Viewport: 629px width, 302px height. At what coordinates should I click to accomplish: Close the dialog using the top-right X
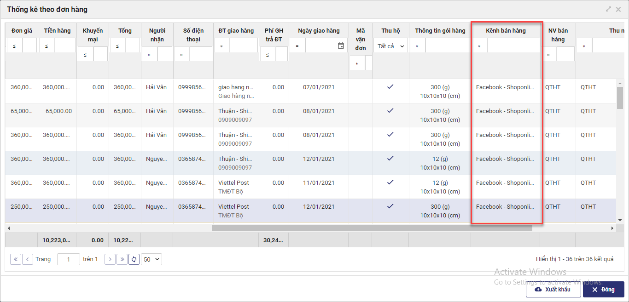pos(618,9)
